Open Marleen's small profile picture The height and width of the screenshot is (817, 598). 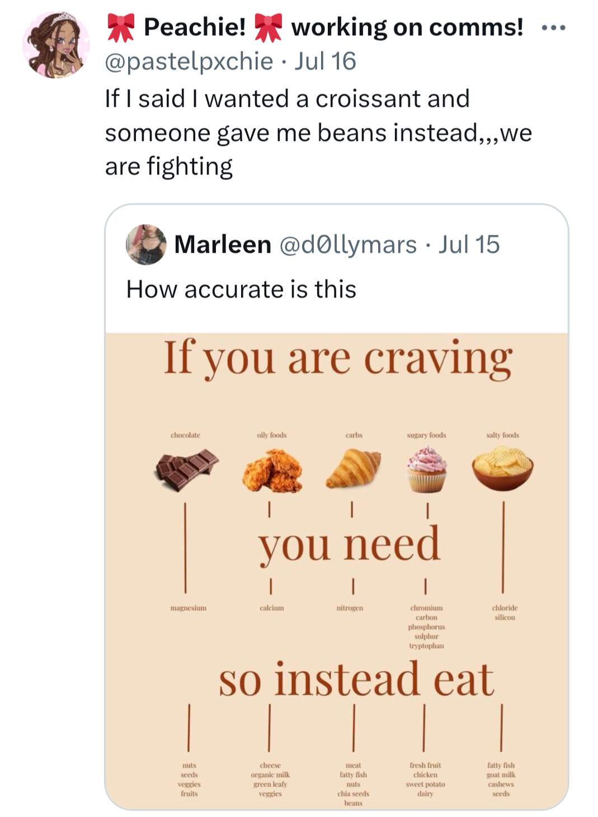click(146, 244)
